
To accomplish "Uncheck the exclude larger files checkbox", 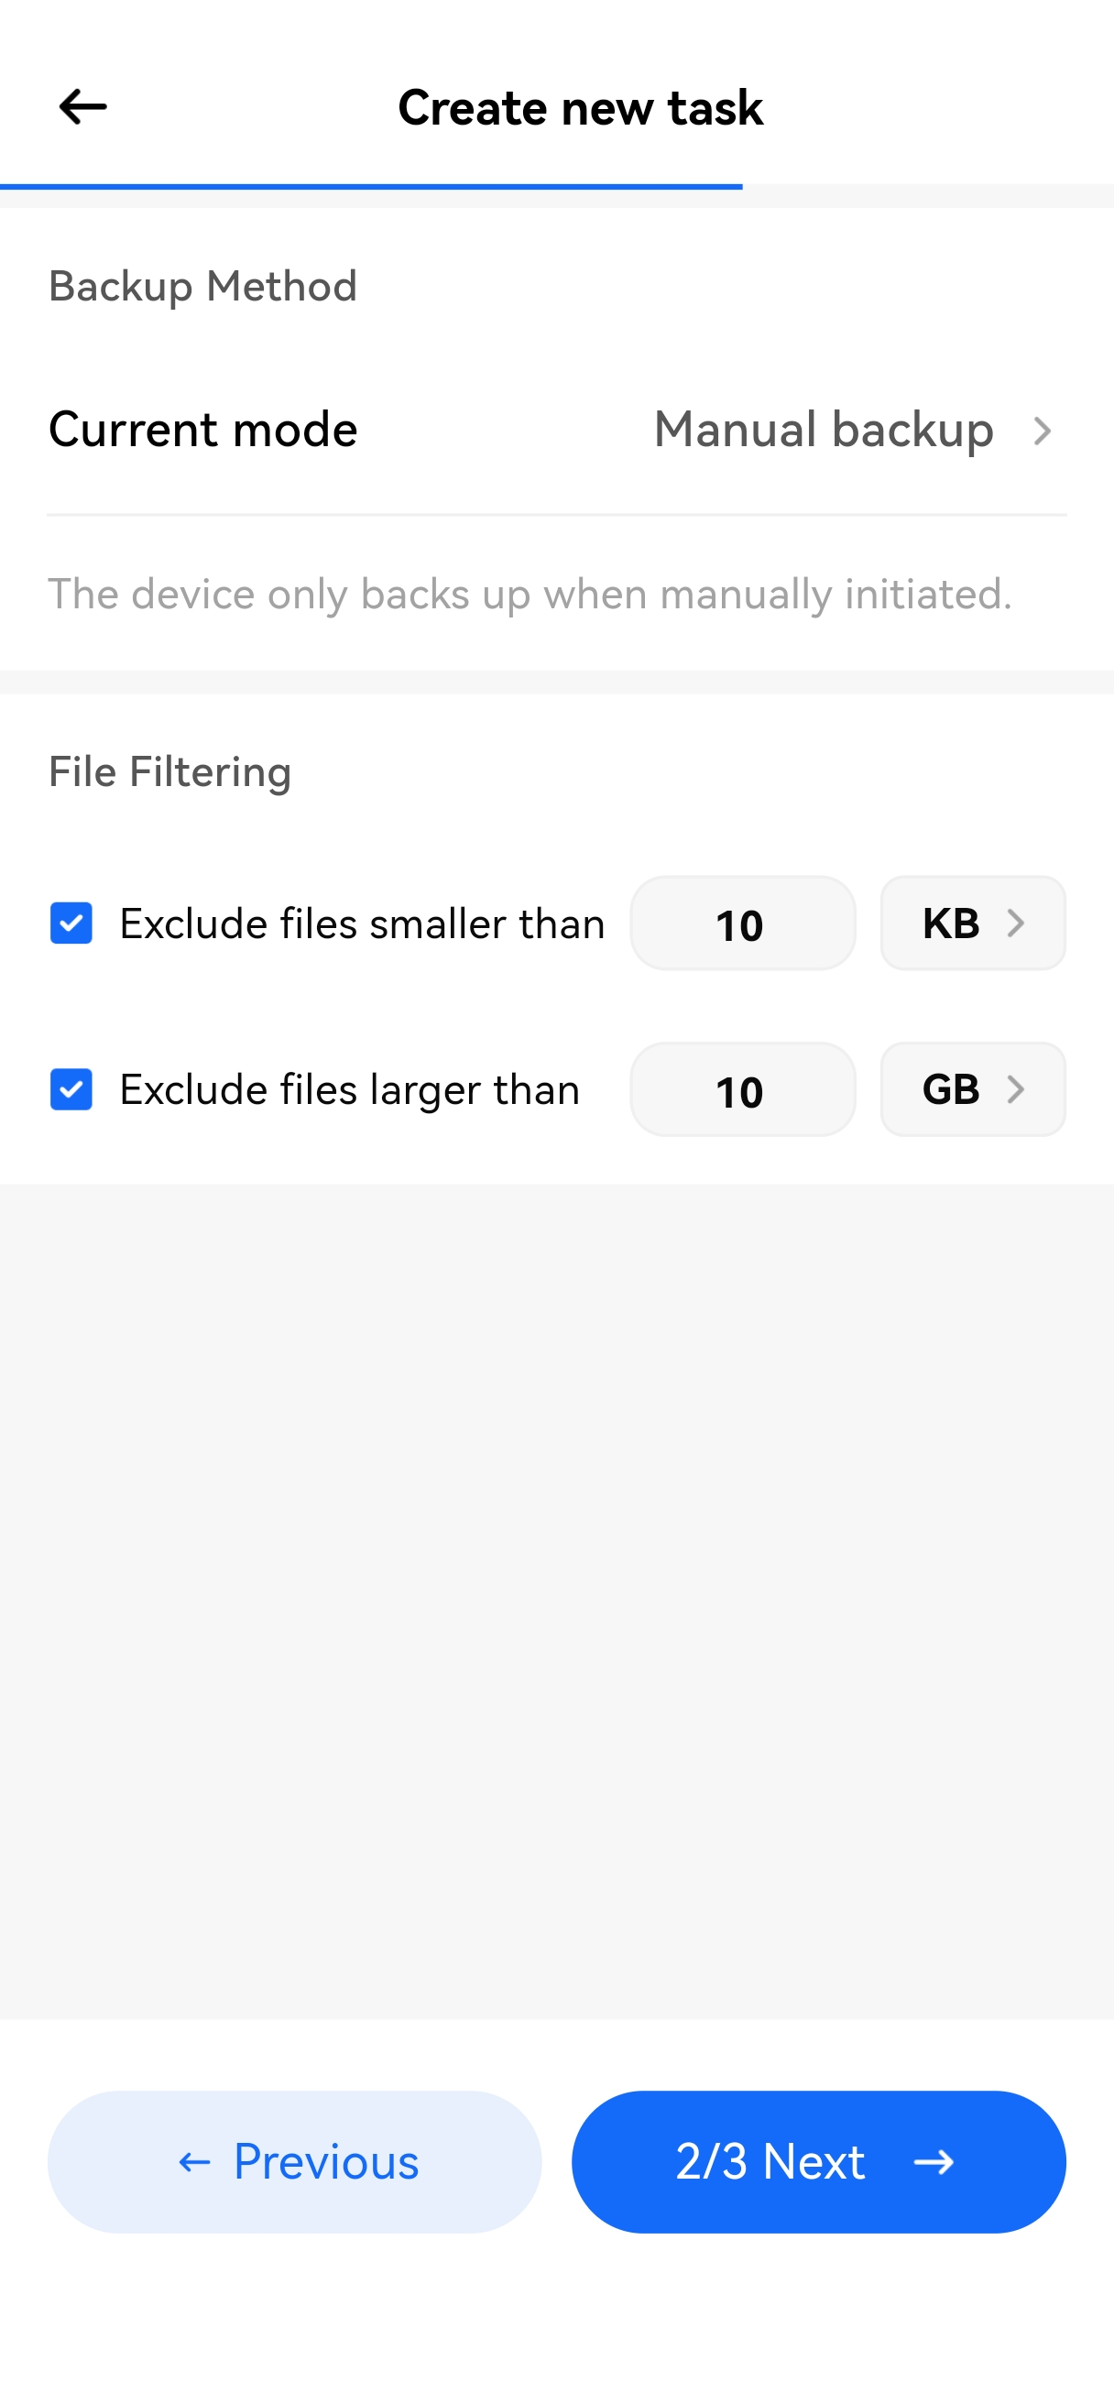I will tap(71, 1089).
